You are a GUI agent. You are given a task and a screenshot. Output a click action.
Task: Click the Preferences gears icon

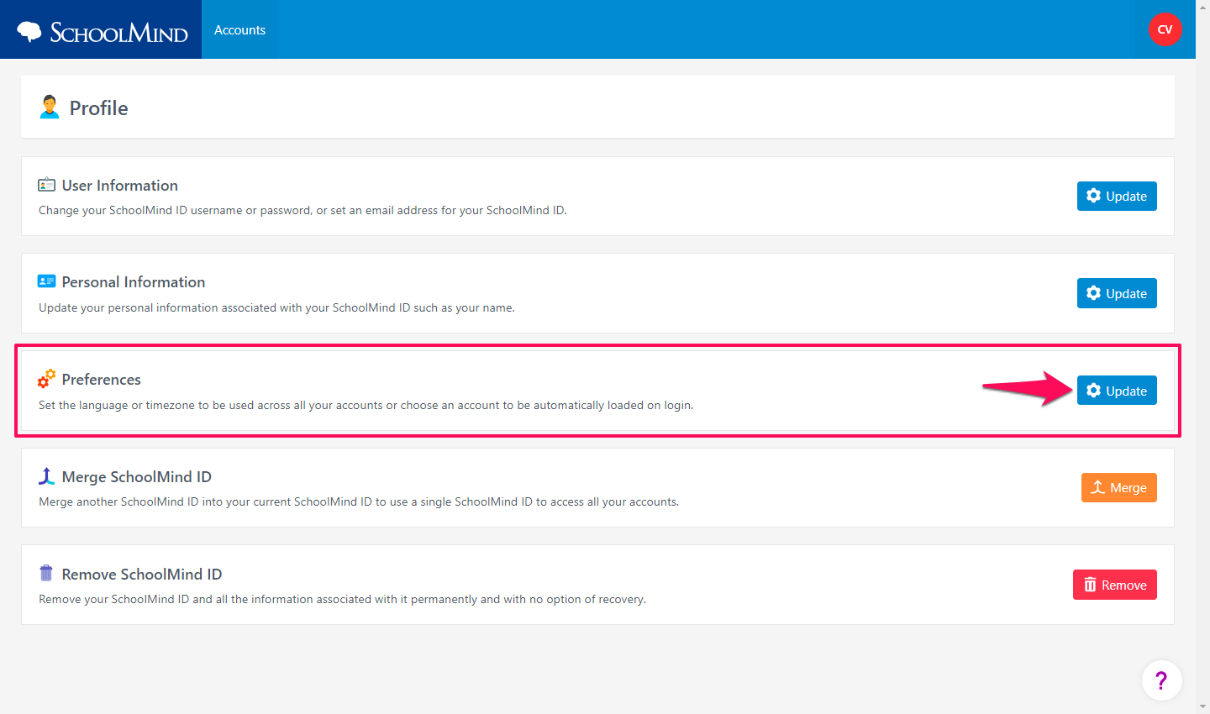(x=47, y=379)
